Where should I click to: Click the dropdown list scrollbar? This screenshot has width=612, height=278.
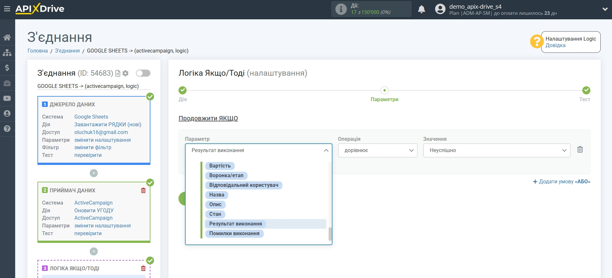click(330, 234)
